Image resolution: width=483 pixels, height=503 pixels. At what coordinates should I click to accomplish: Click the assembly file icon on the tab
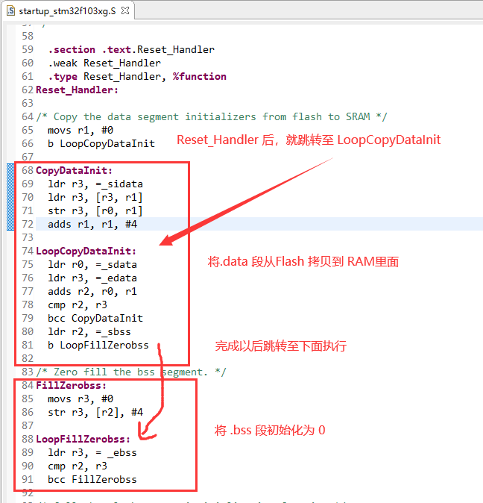[11, 11]
